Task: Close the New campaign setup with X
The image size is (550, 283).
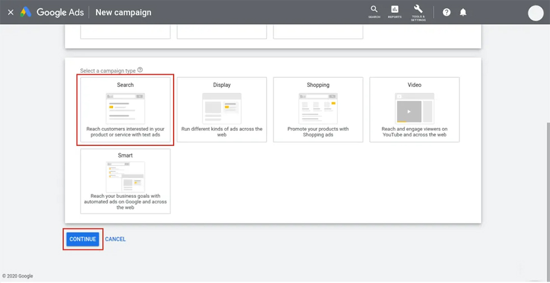Action: click(11, 12)
